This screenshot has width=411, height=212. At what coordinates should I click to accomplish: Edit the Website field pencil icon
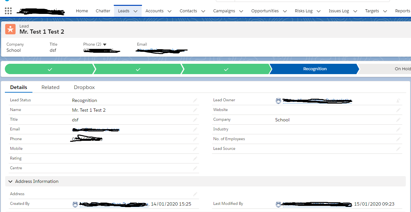tap(398, 110)
